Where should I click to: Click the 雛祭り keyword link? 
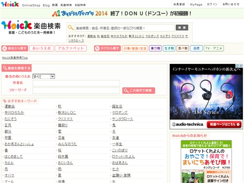(63, 125)
